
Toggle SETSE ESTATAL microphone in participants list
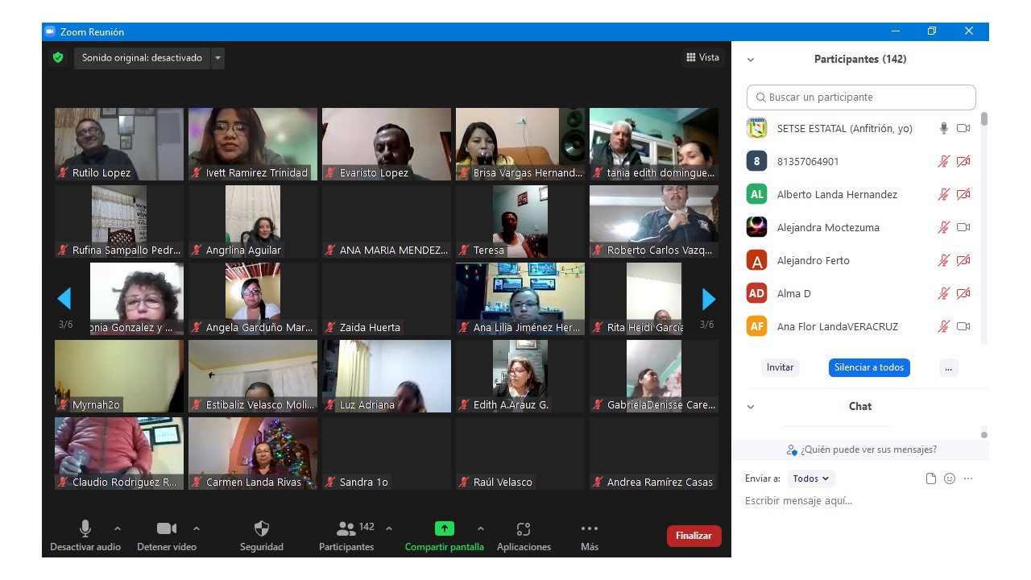tap(944, 128)
